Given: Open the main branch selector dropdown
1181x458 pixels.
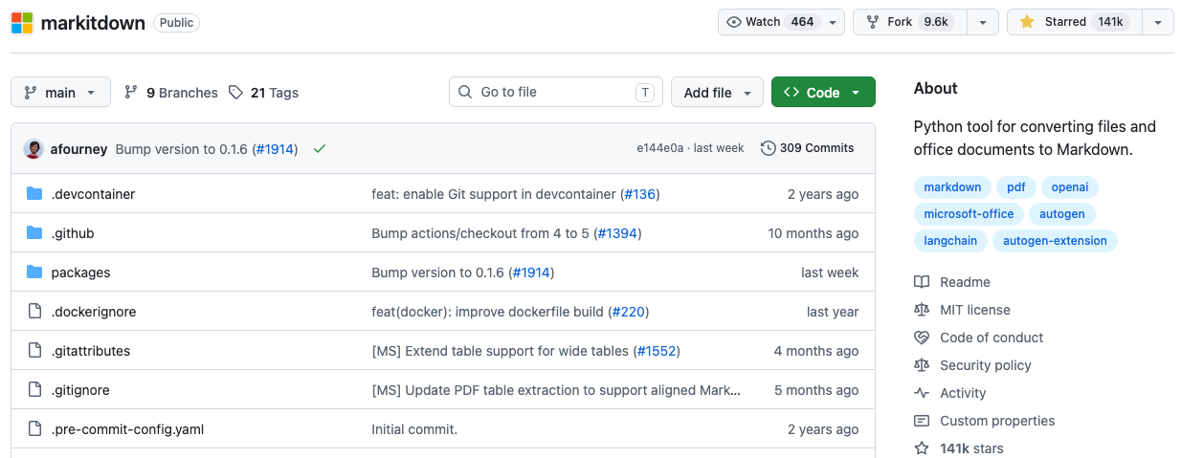Looking at the screenshot, I should [60, 92].
